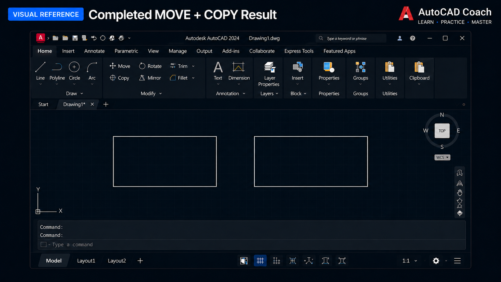Open the Featured Apps ribbon tab

(339, 51)
